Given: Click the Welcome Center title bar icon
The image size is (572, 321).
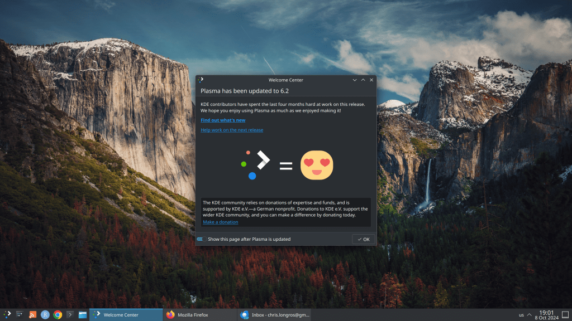Looking at the screenshot, I should click(x=201, y=80).
